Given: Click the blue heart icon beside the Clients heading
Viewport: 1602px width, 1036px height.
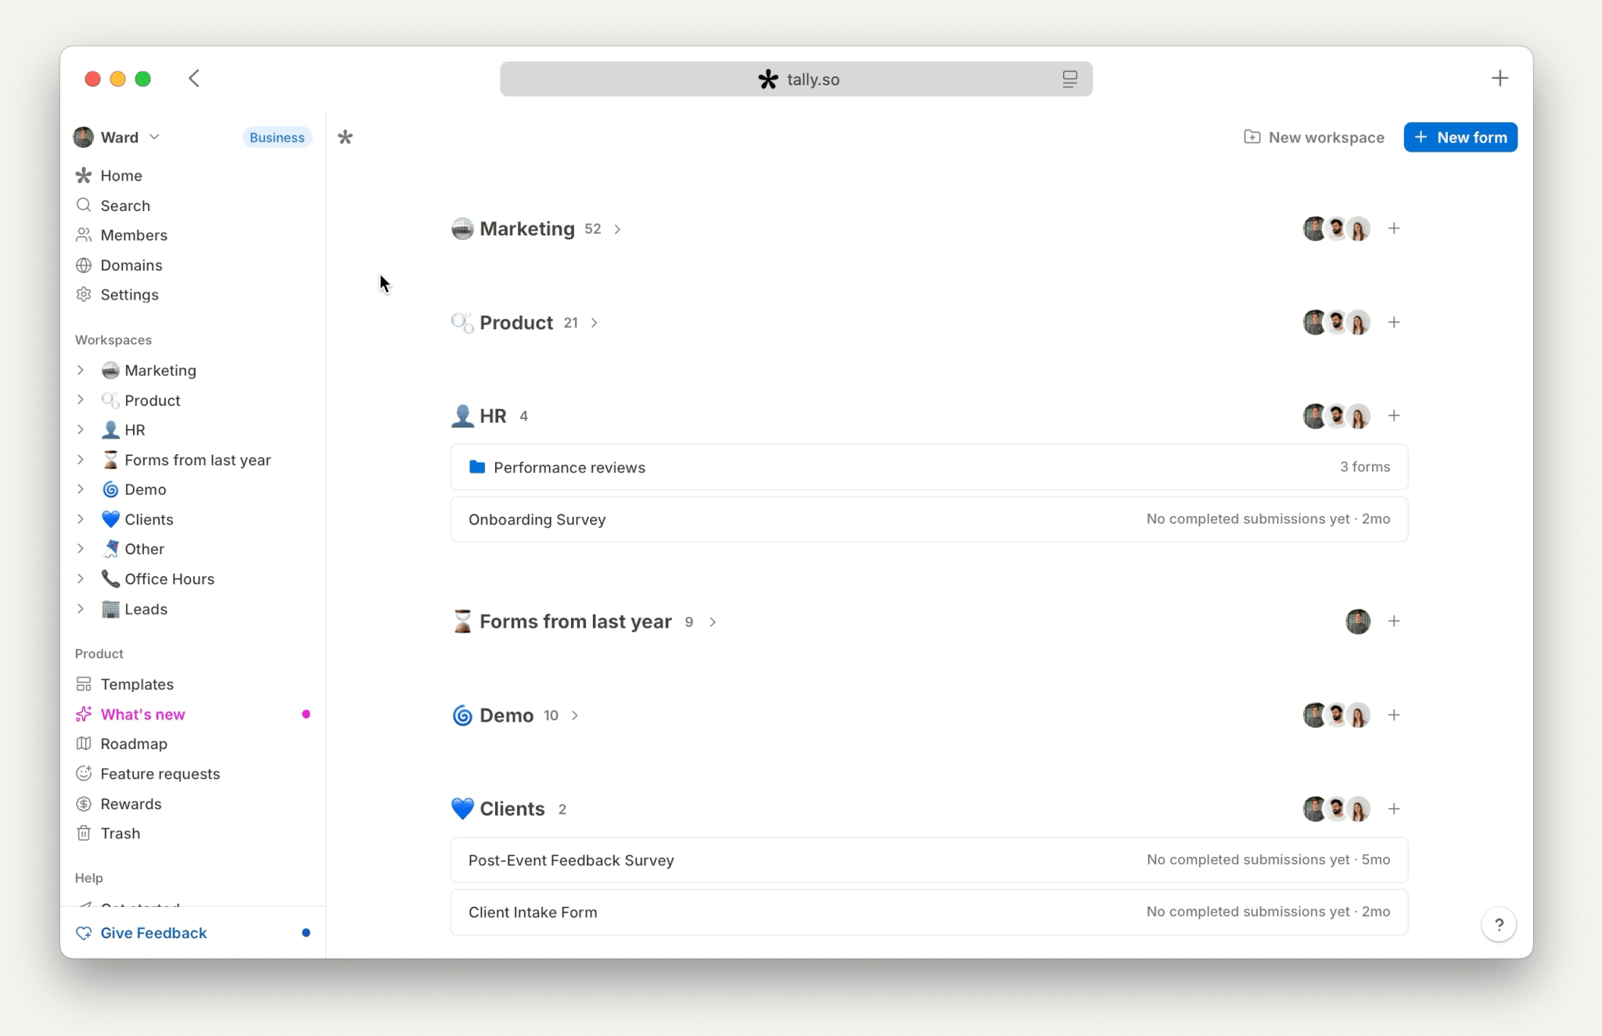Looking at the screenshot, I should (462, 808).
